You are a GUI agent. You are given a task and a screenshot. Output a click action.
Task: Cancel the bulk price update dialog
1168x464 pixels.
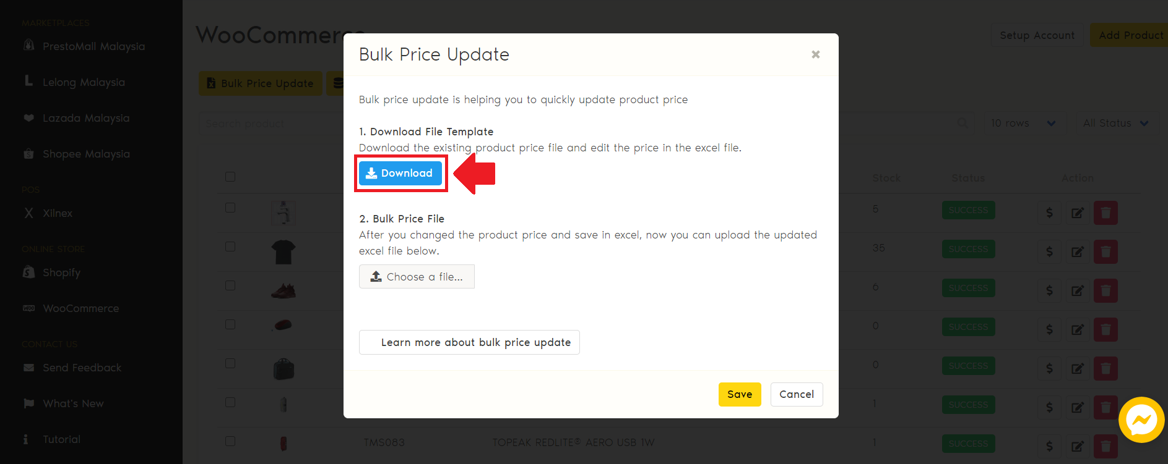pyautogui.click(x=796, y=395)
